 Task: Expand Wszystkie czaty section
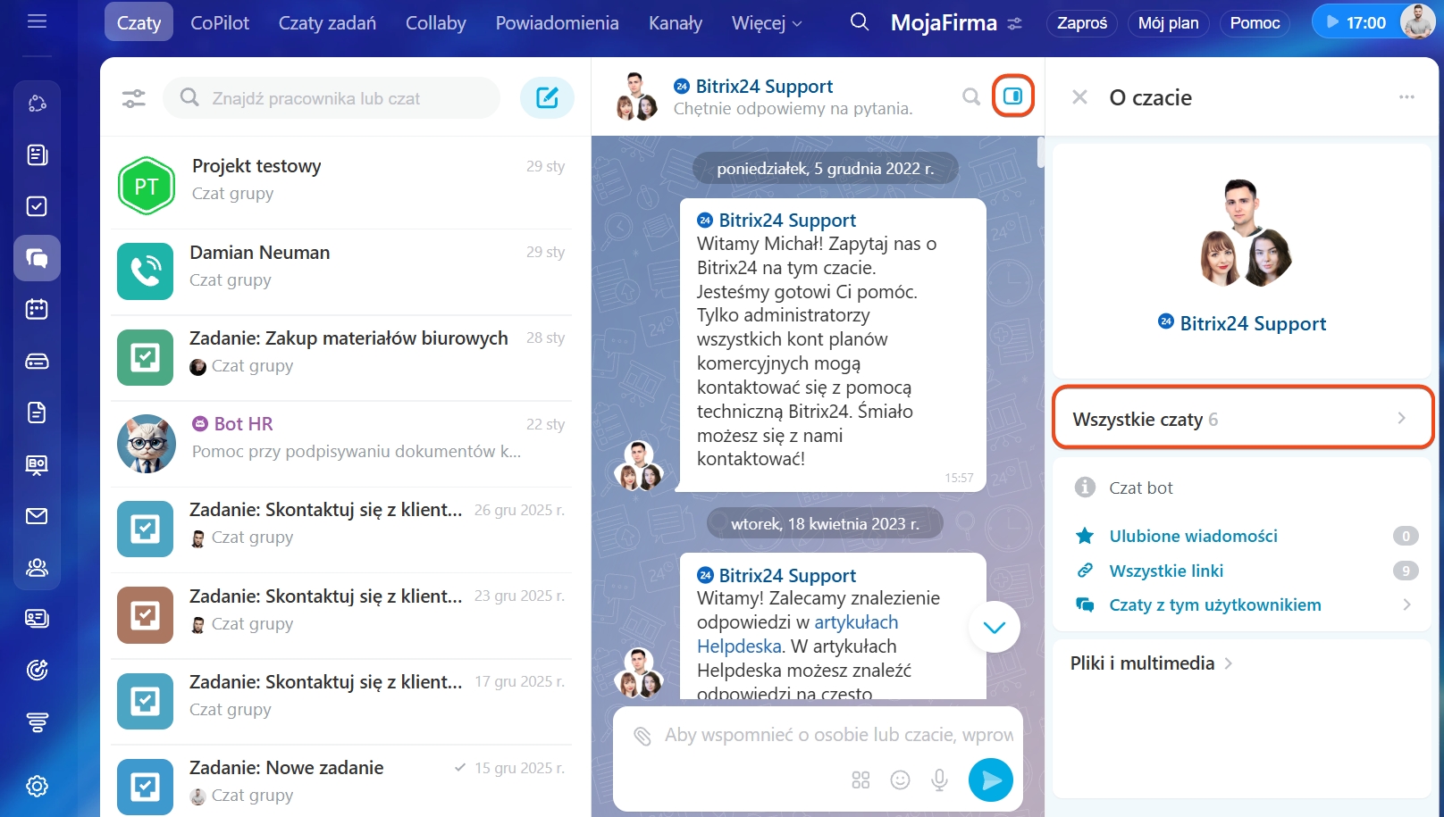click(x=1242, y=419)
